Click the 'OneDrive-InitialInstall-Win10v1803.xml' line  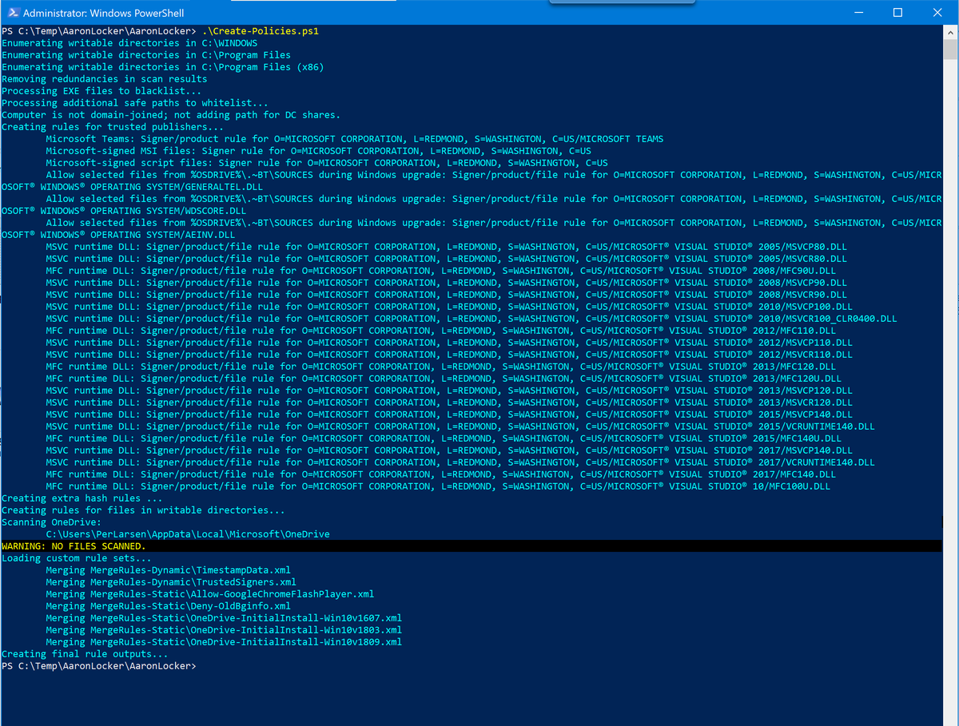click(224, 630)
